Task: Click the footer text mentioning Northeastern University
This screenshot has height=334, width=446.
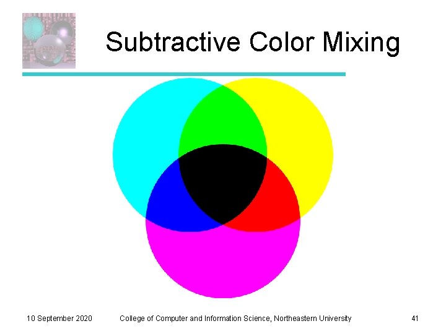Action: [235, 319]
